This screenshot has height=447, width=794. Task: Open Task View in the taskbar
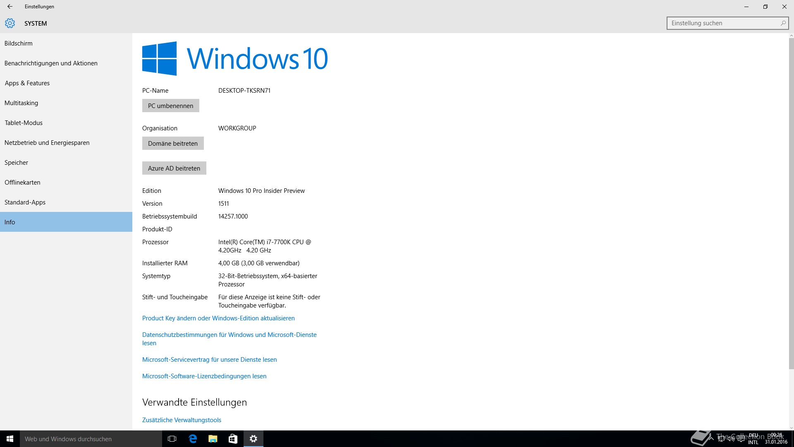pos(172,439)
